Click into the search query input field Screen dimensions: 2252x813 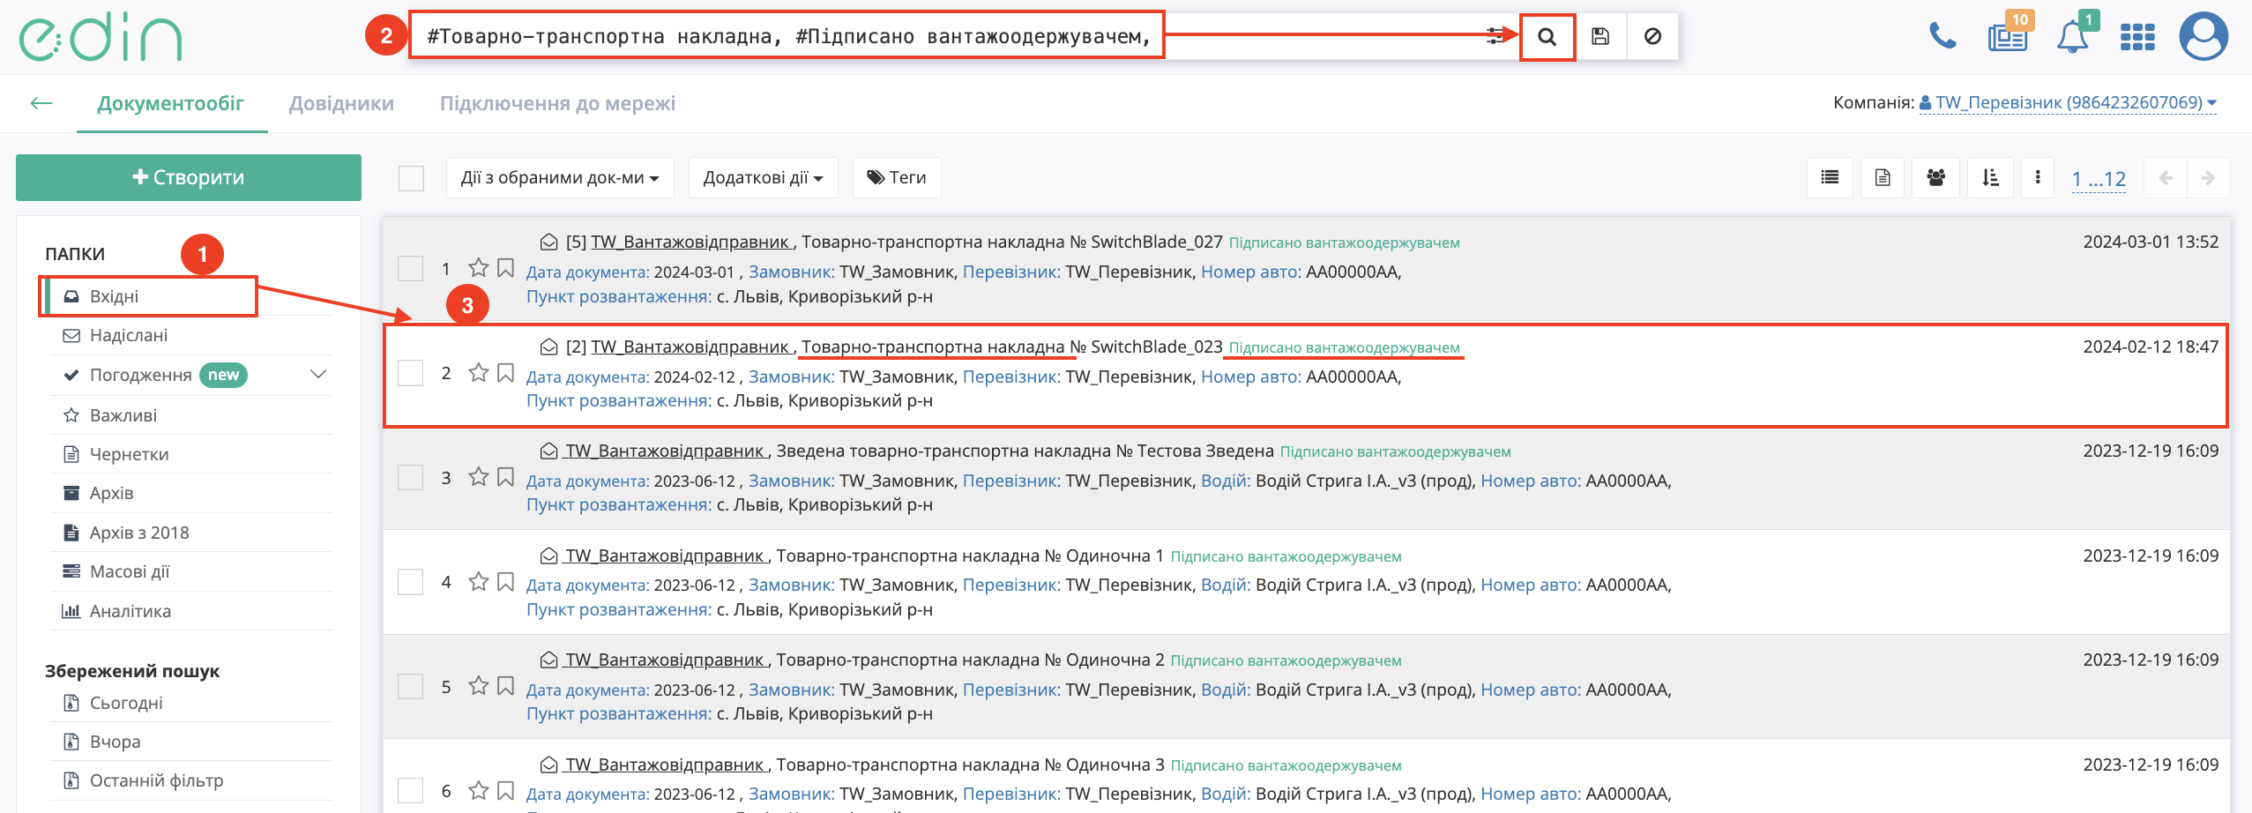coord(787,36)
